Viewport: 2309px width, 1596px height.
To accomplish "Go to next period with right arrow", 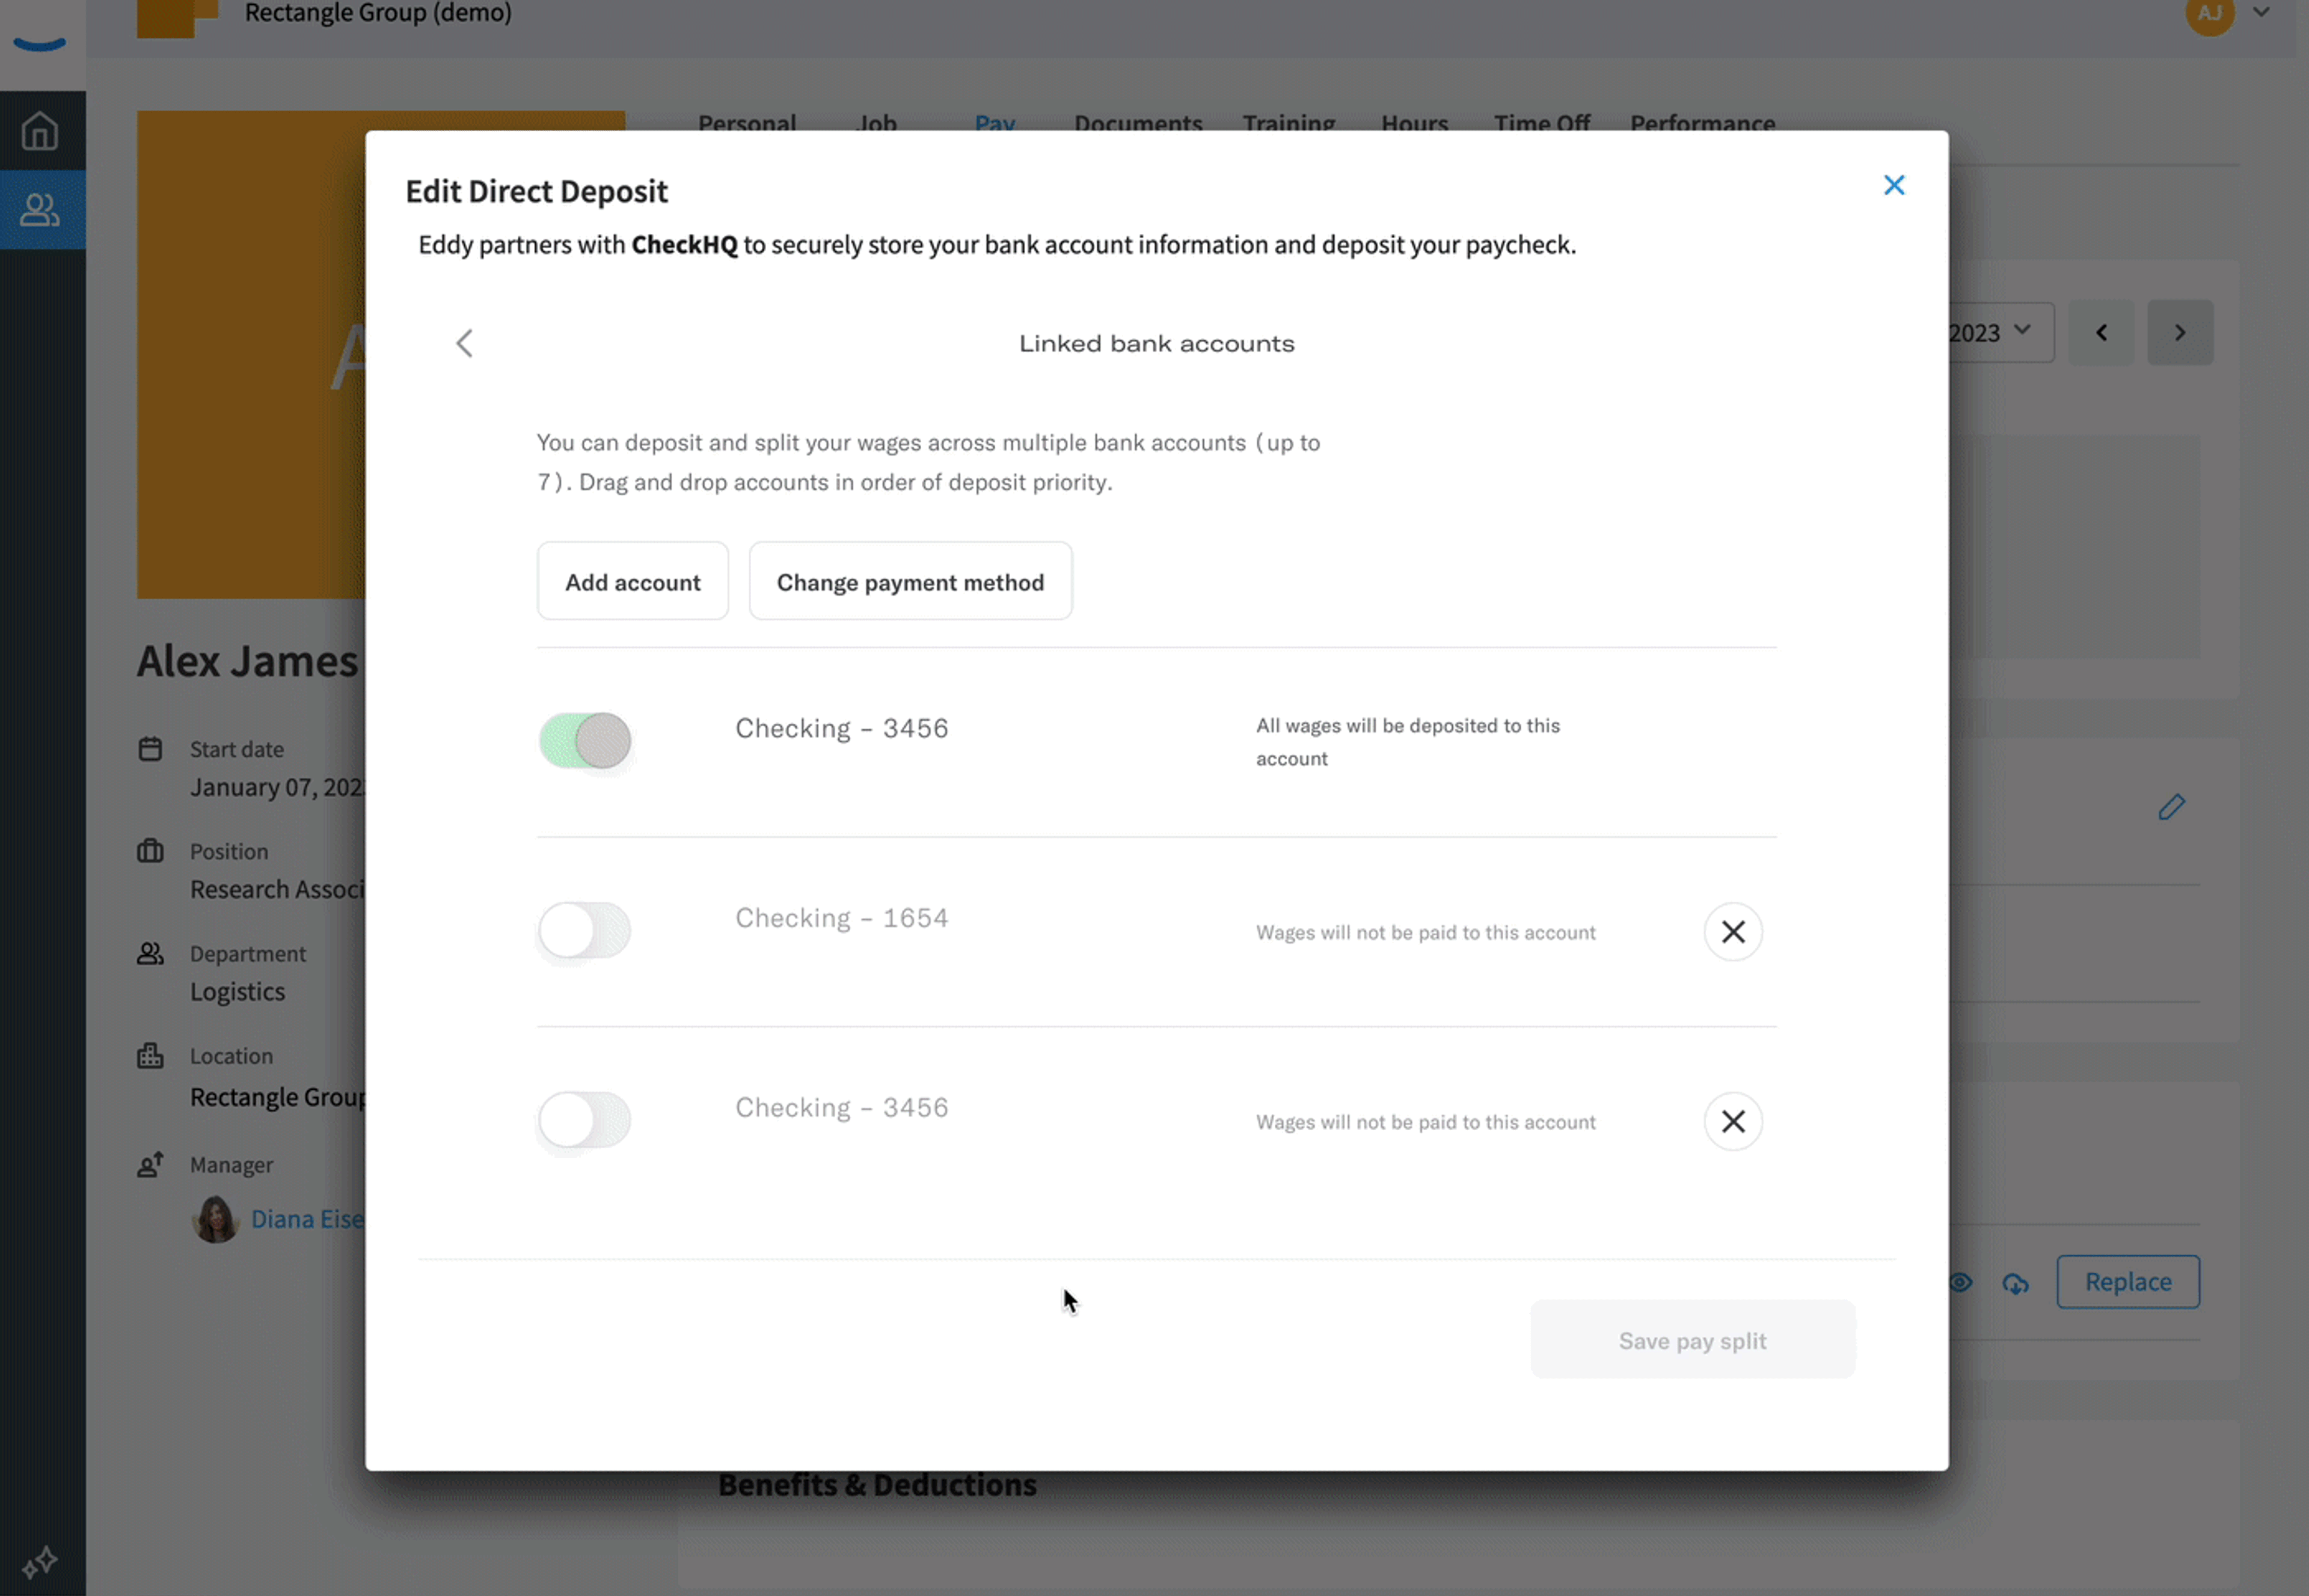I will coord(2180,332).
